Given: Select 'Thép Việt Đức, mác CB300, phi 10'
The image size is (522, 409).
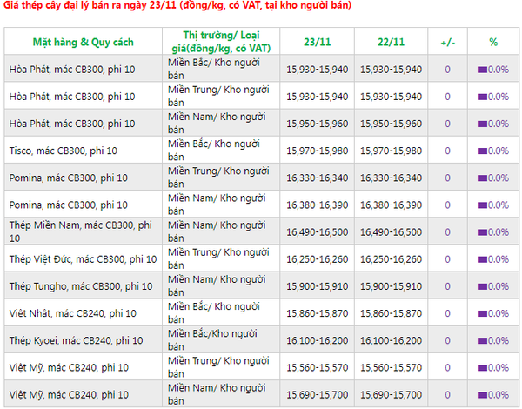Looking at the screenshot, I should [83, 259].
